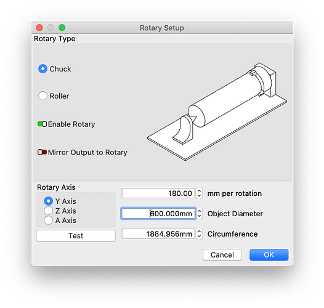
Task: Click the Rotary Type heading text
Action: [x=55, y=39]
